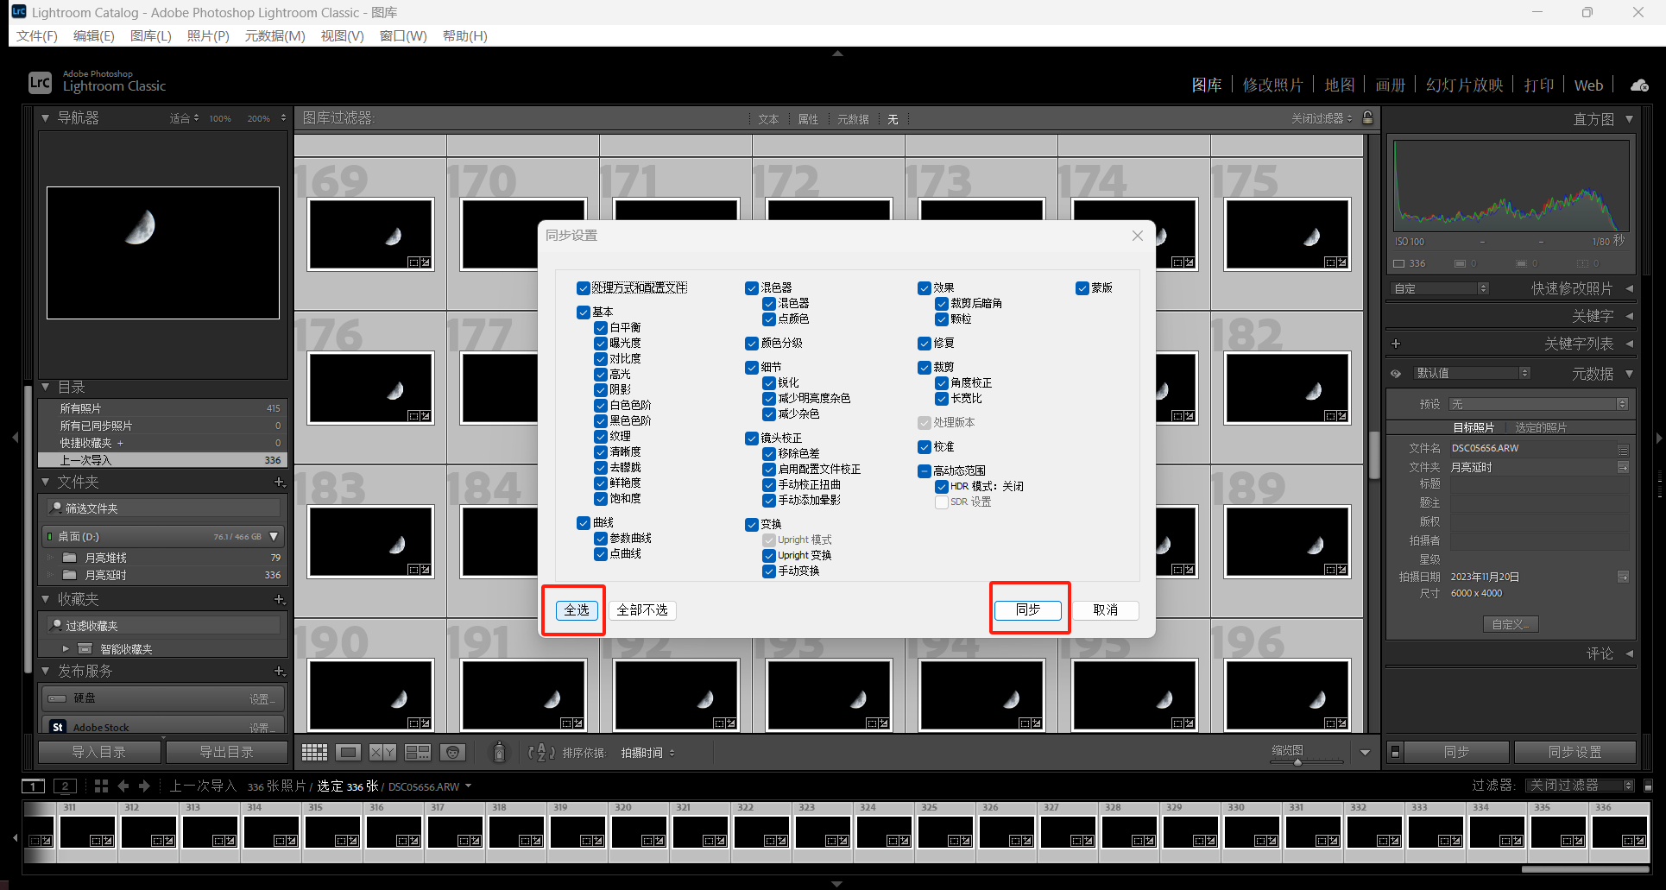Toggle the sync auto switch beside 同步
This screenshot has height=890, width=1666.
(x=1395, y=752)
